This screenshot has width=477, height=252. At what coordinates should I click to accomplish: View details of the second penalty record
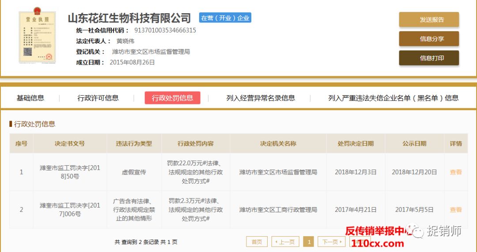click(x=455, y=210)
